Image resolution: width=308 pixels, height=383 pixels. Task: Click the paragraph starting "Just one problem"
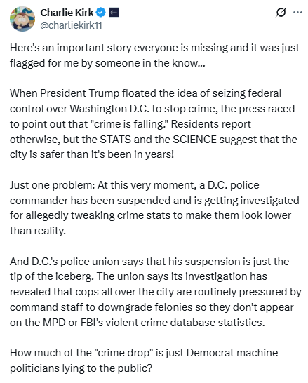[x=154, y=208]
